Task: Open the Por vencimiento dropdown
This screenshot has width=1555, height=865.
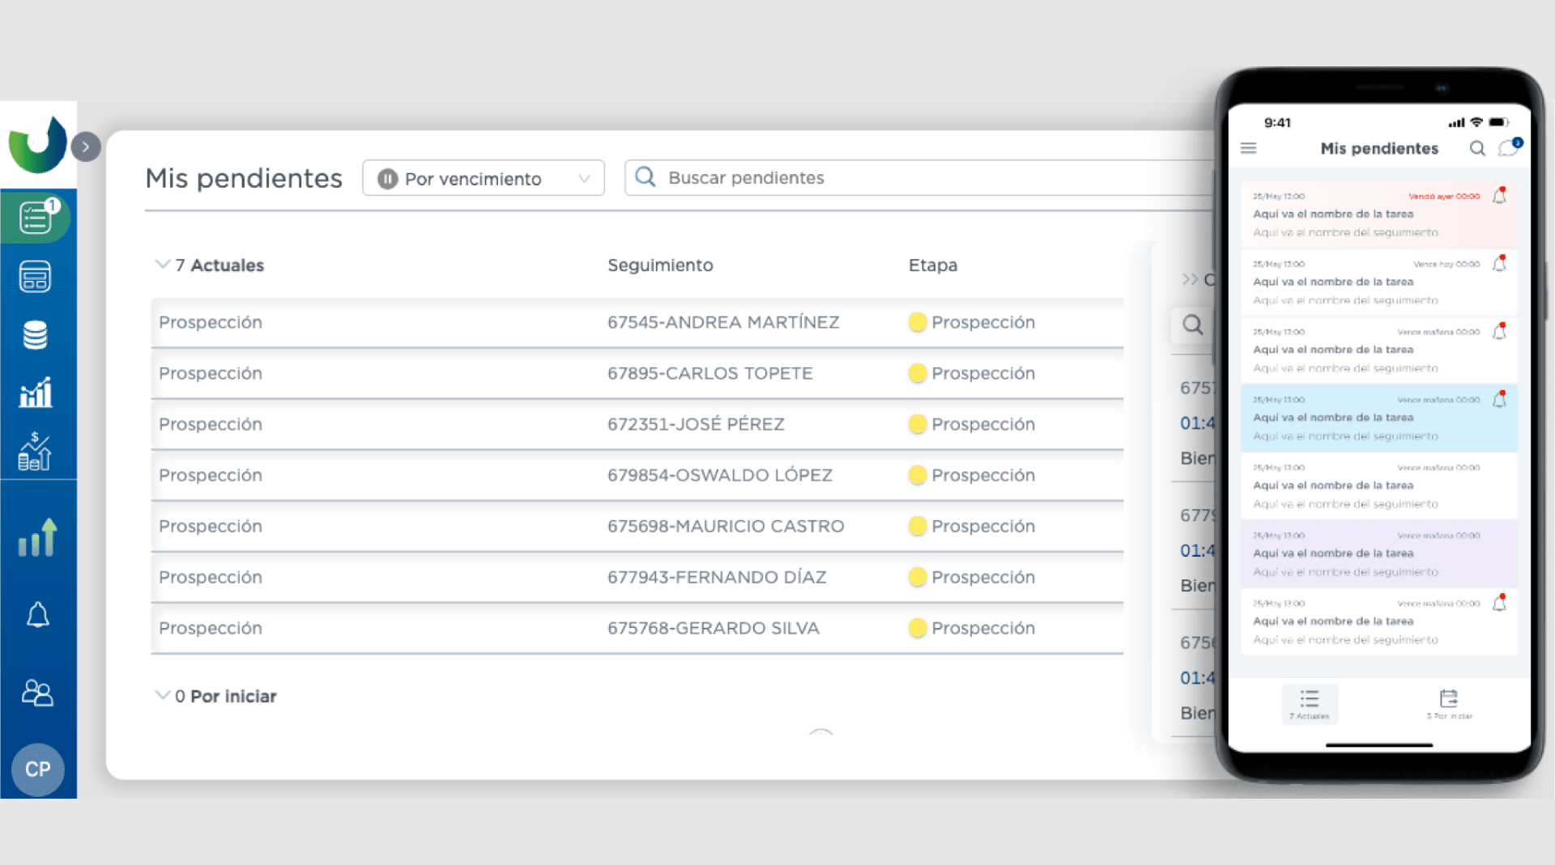Action: click(484, 178)
